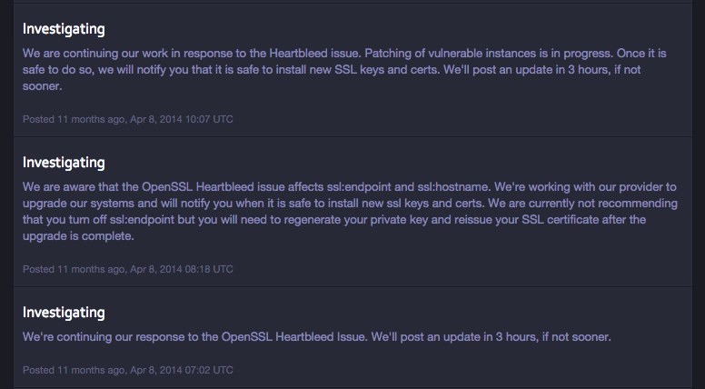This screenshot has width=705, height=389.
Task: Click the Investigating heading of the 08:18 UTC update
Action: coord(64,163)
